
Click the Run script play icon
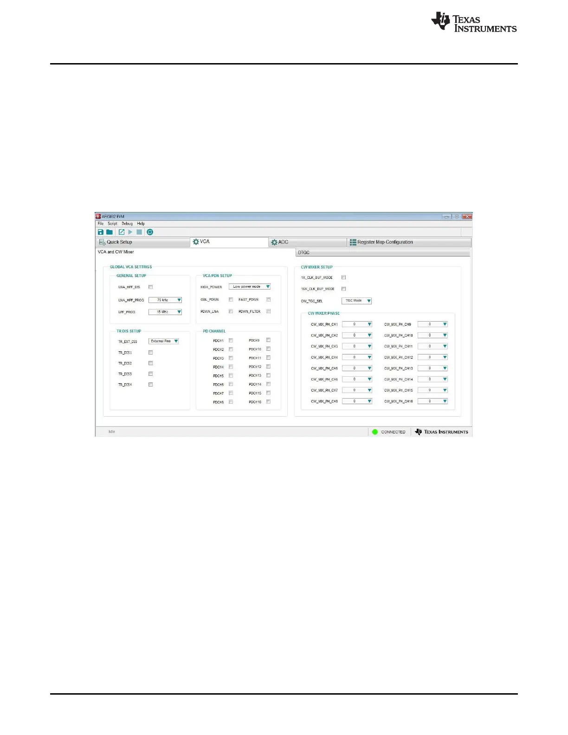pyautogui.click(x=130, y=232)
